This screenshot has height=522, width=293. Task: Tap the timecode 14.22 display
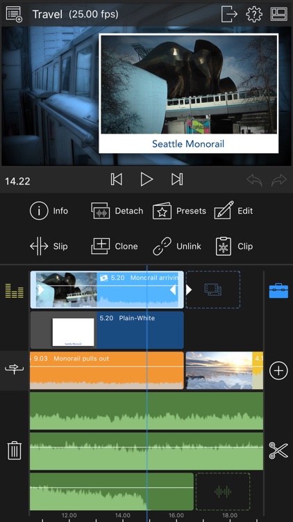pos(17,182)
